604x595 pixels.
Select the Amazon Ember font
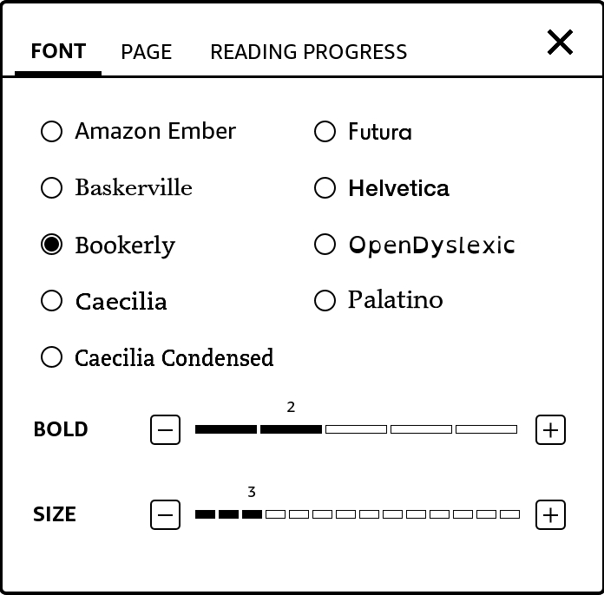click(52, 132)
